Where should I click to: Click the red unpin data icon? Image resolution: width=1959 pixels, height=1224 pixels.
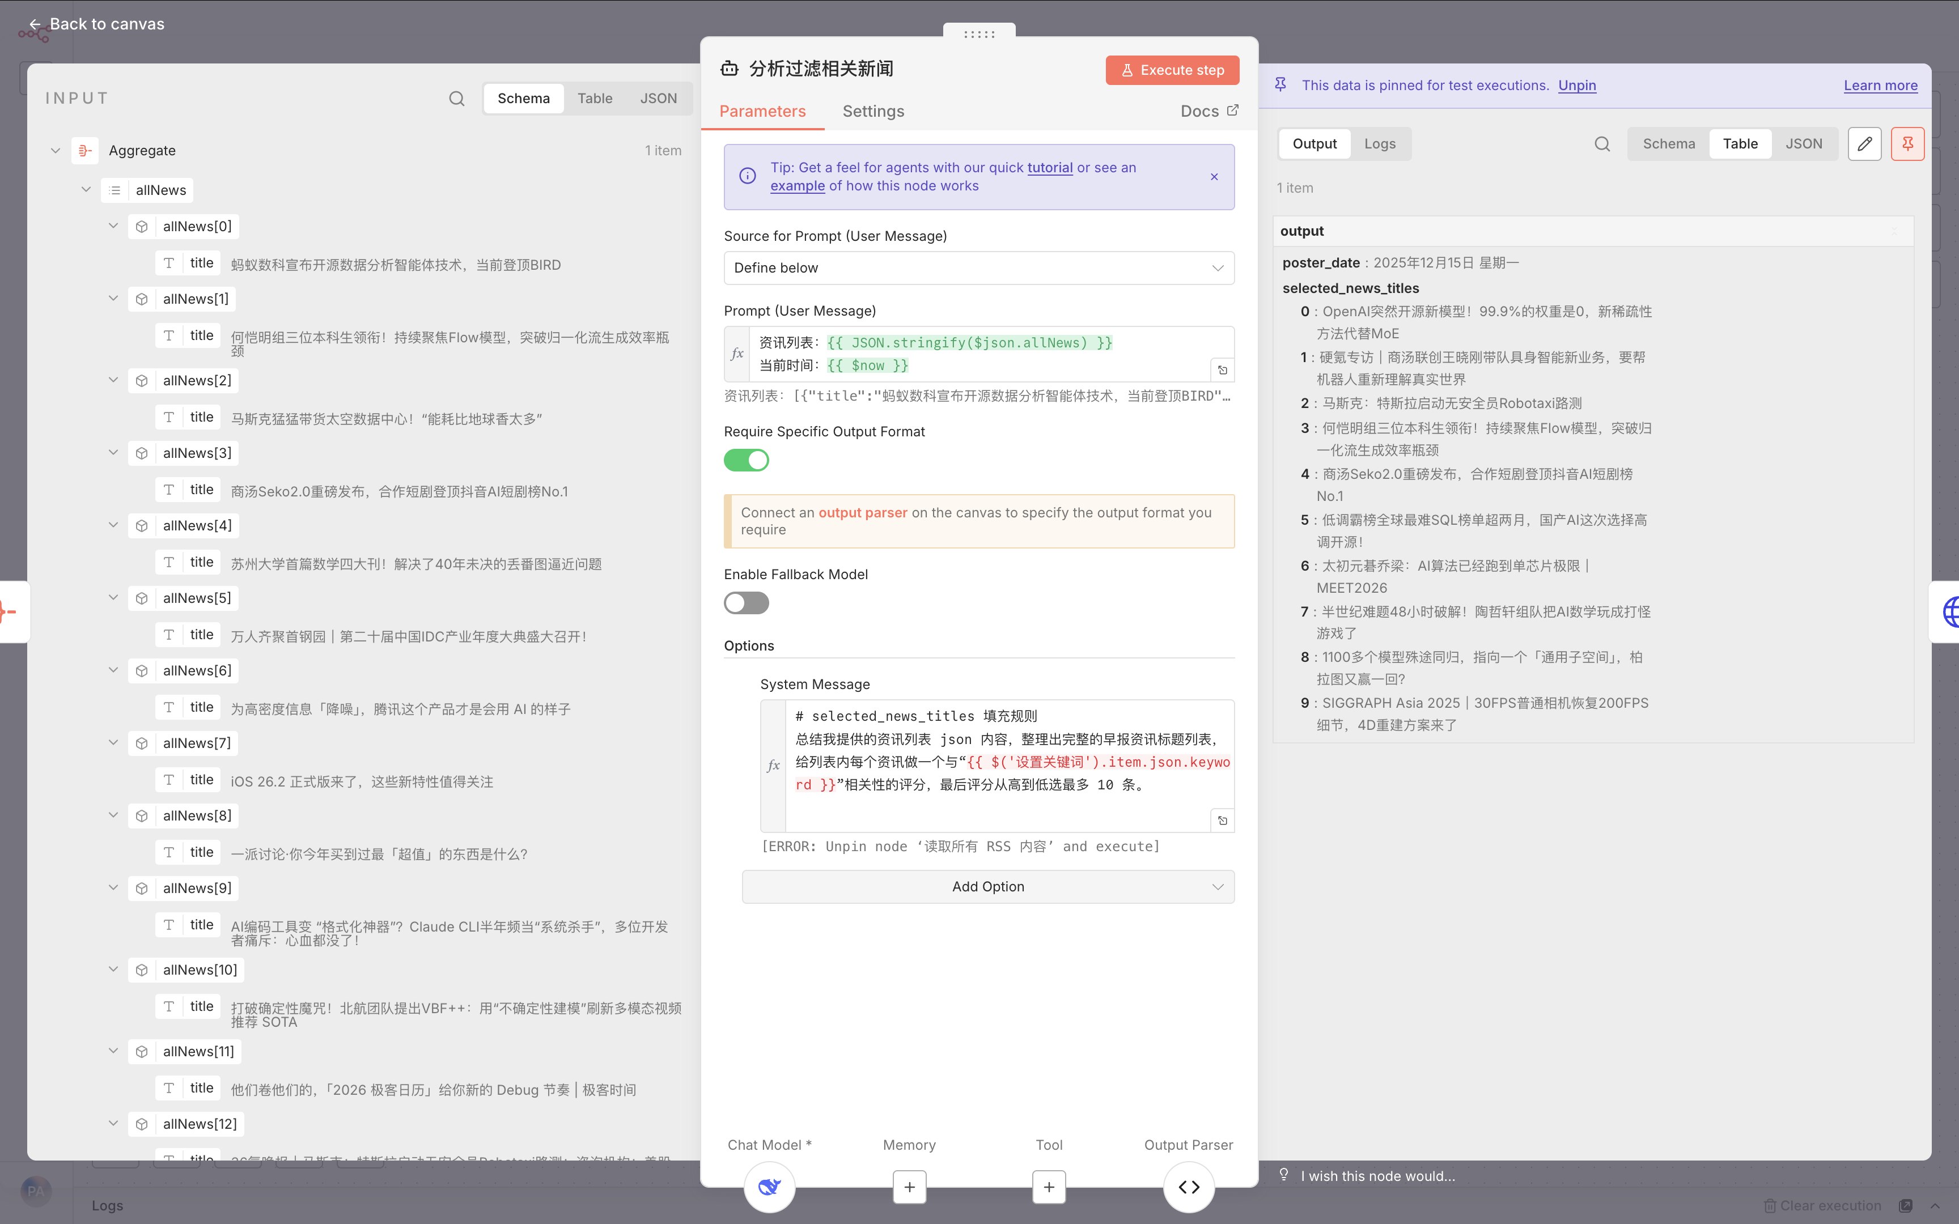(1907, 144)
